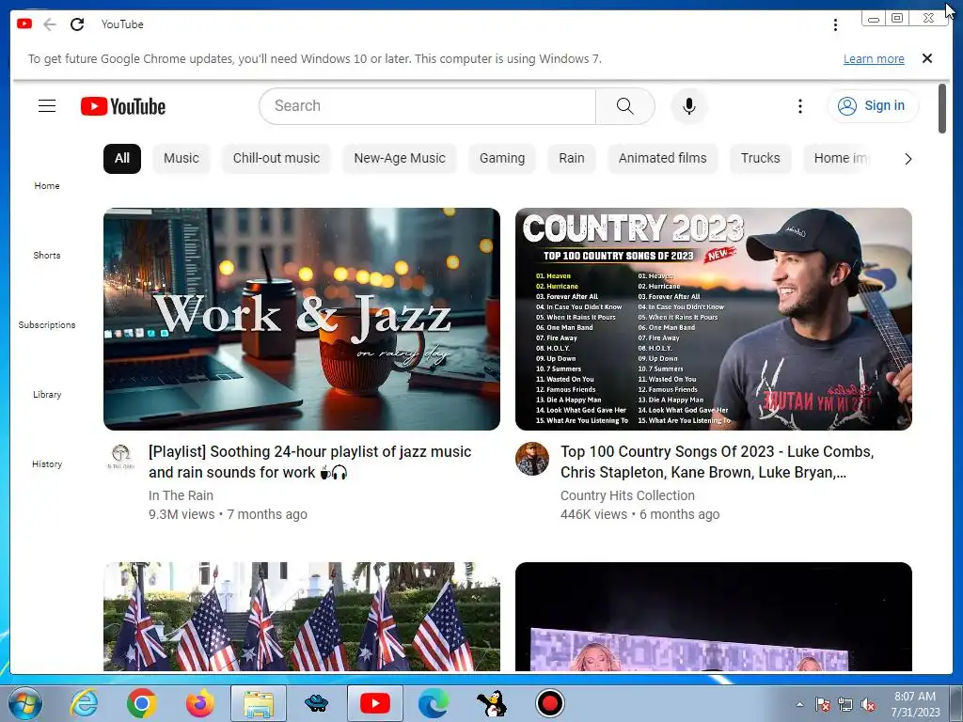
Task: Click Country Hits Collection channel avatar
Action: coord(532,459)
